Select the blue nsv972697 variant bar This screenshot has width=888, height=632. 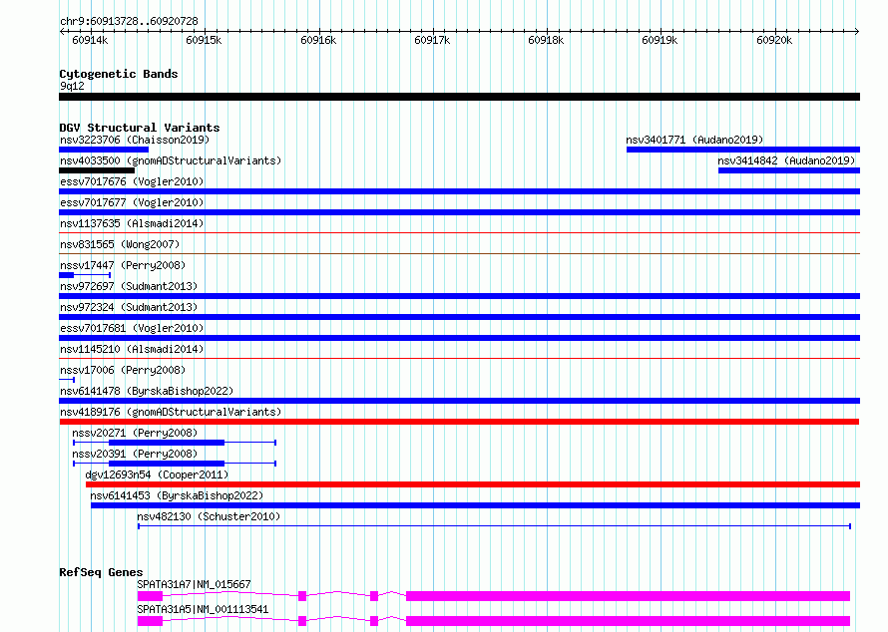[x=459, y=296]
